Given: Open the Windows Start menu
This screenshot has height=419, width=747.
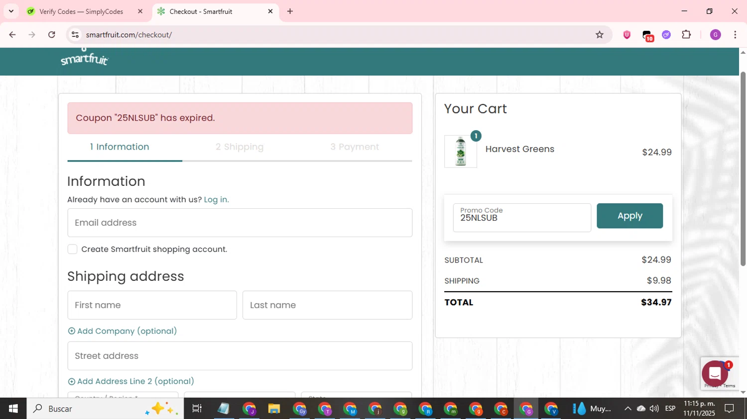Looking at the screenshot, I should pos(13,409).
